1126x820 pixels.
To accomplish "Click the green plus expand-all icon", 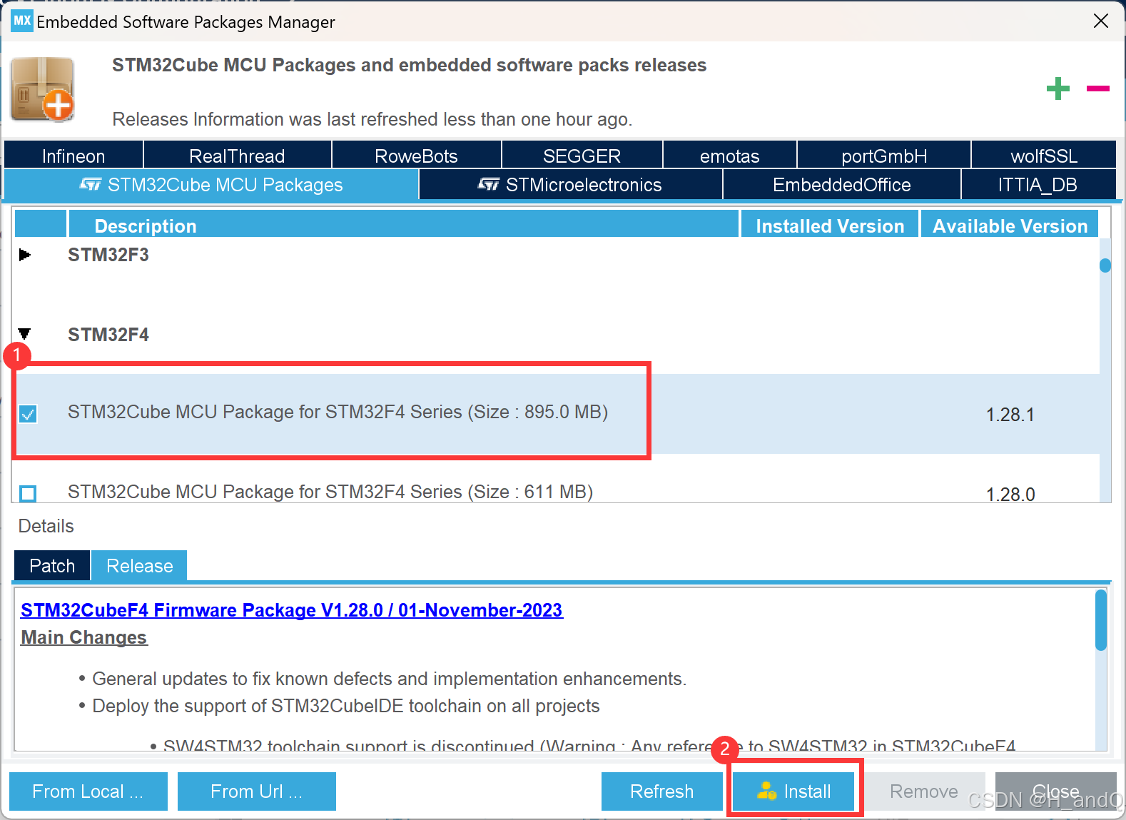I will (x=1057, y=88).
